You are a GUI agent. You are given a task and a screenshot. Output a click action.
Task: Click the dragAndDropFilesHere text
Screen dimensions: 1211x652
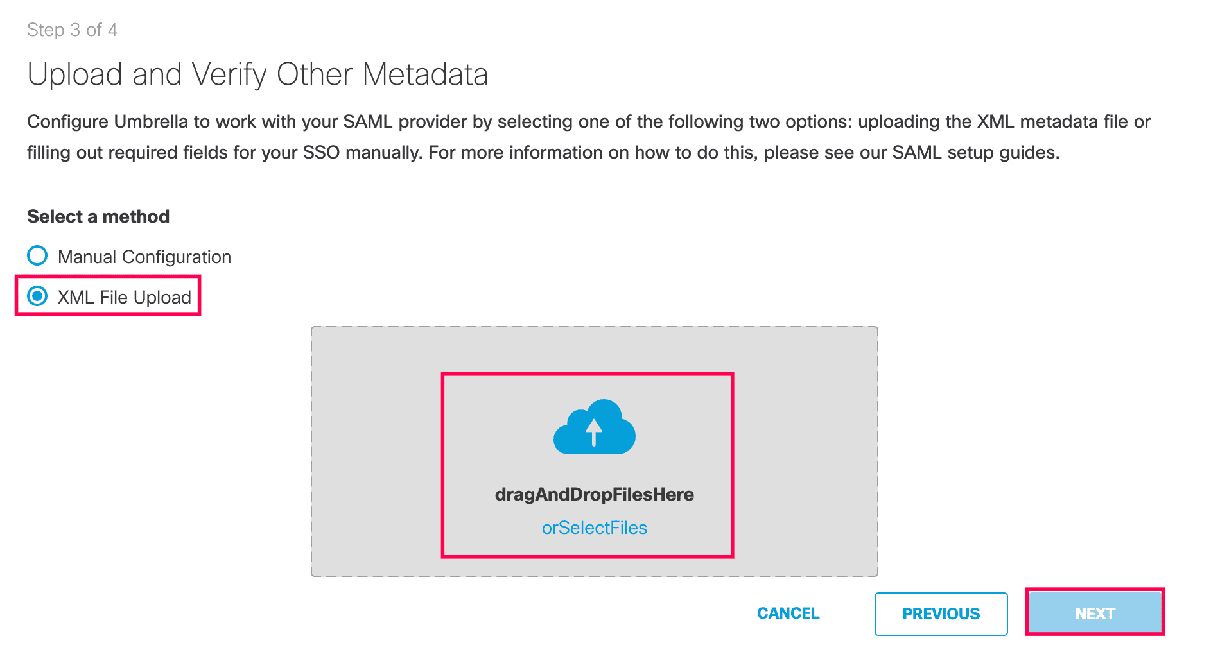[594, 494]
